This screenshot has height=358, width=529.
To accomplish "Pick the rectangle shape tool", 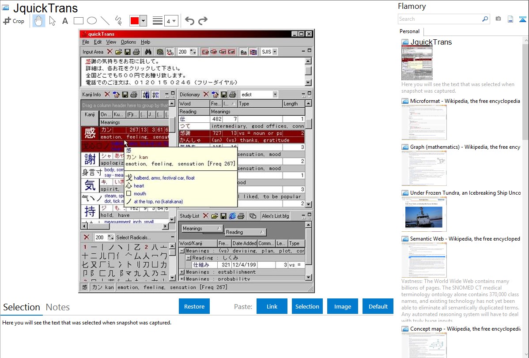I will [x=79, y=21].
